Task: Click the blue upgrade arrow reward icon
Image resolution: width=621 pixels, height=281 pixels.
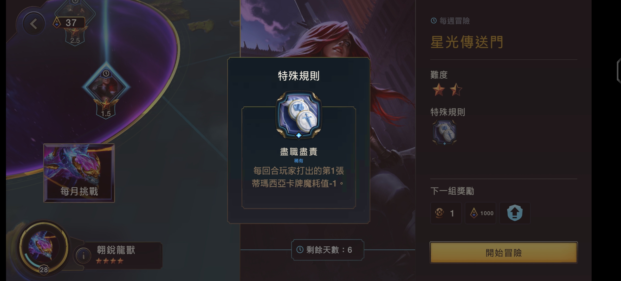Action: point(515,213)
